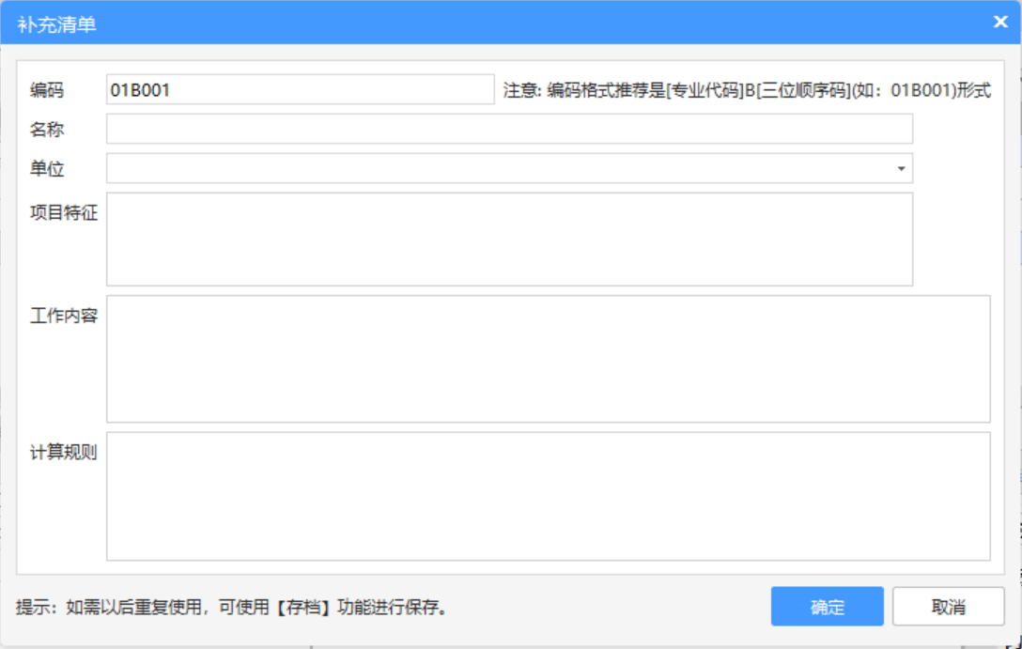Click the 【存档】 word in the hint

(x=304, y=608)
